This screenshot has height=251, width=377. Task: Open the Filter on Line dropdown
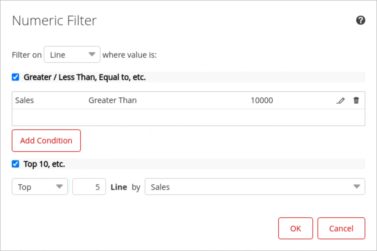pyautogui.click(x=72, y=54)
